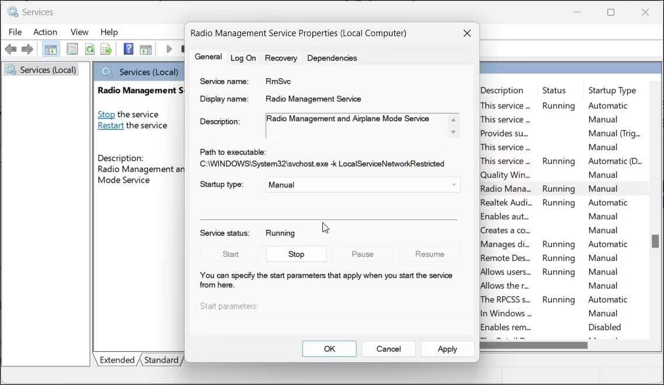
Task: Click the services list vertical scrollbar
Action: click(655, 242)
